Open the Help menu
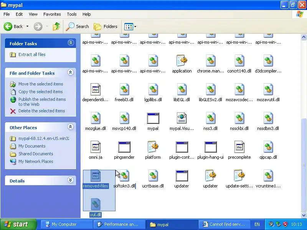 (87, 14)
